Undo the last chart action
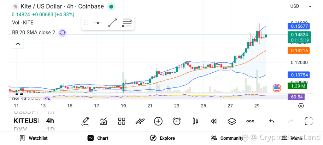The height and width of the screenshot is (145, 323). pos(272,121)
